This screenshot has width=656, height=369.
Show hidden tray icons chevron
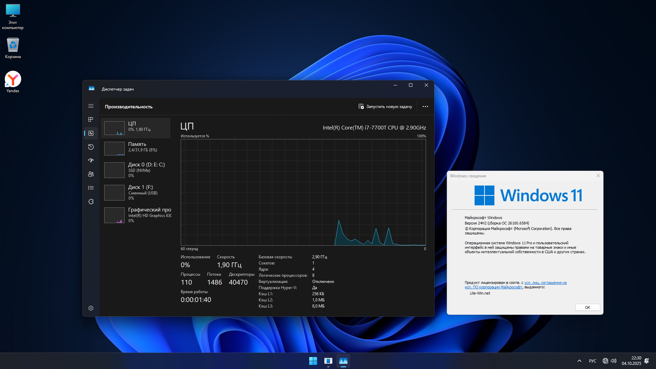tap(579, 361)
